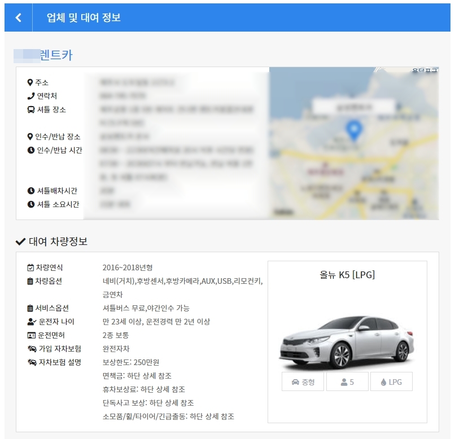Click the 셔틀 장소 bus icon
This screenshot has width=455, height=439.
coord(30,109)
